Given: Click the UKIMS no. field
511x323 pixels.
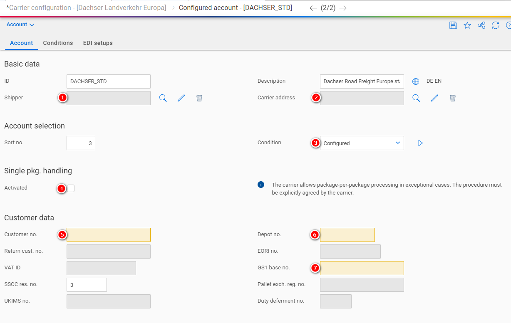Looking at the screenshot, I should [109, 301].
